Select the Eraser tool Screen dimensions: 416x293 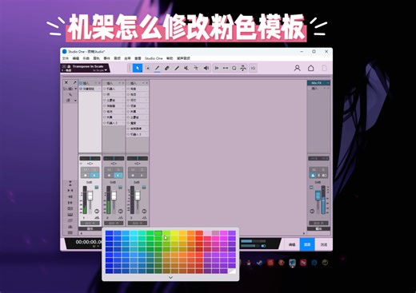click(x=166, y=68)
